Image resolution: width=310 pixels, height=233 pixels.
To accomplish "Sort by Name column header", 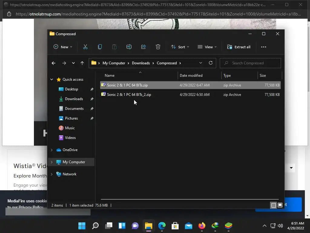I will click(139, 76).
